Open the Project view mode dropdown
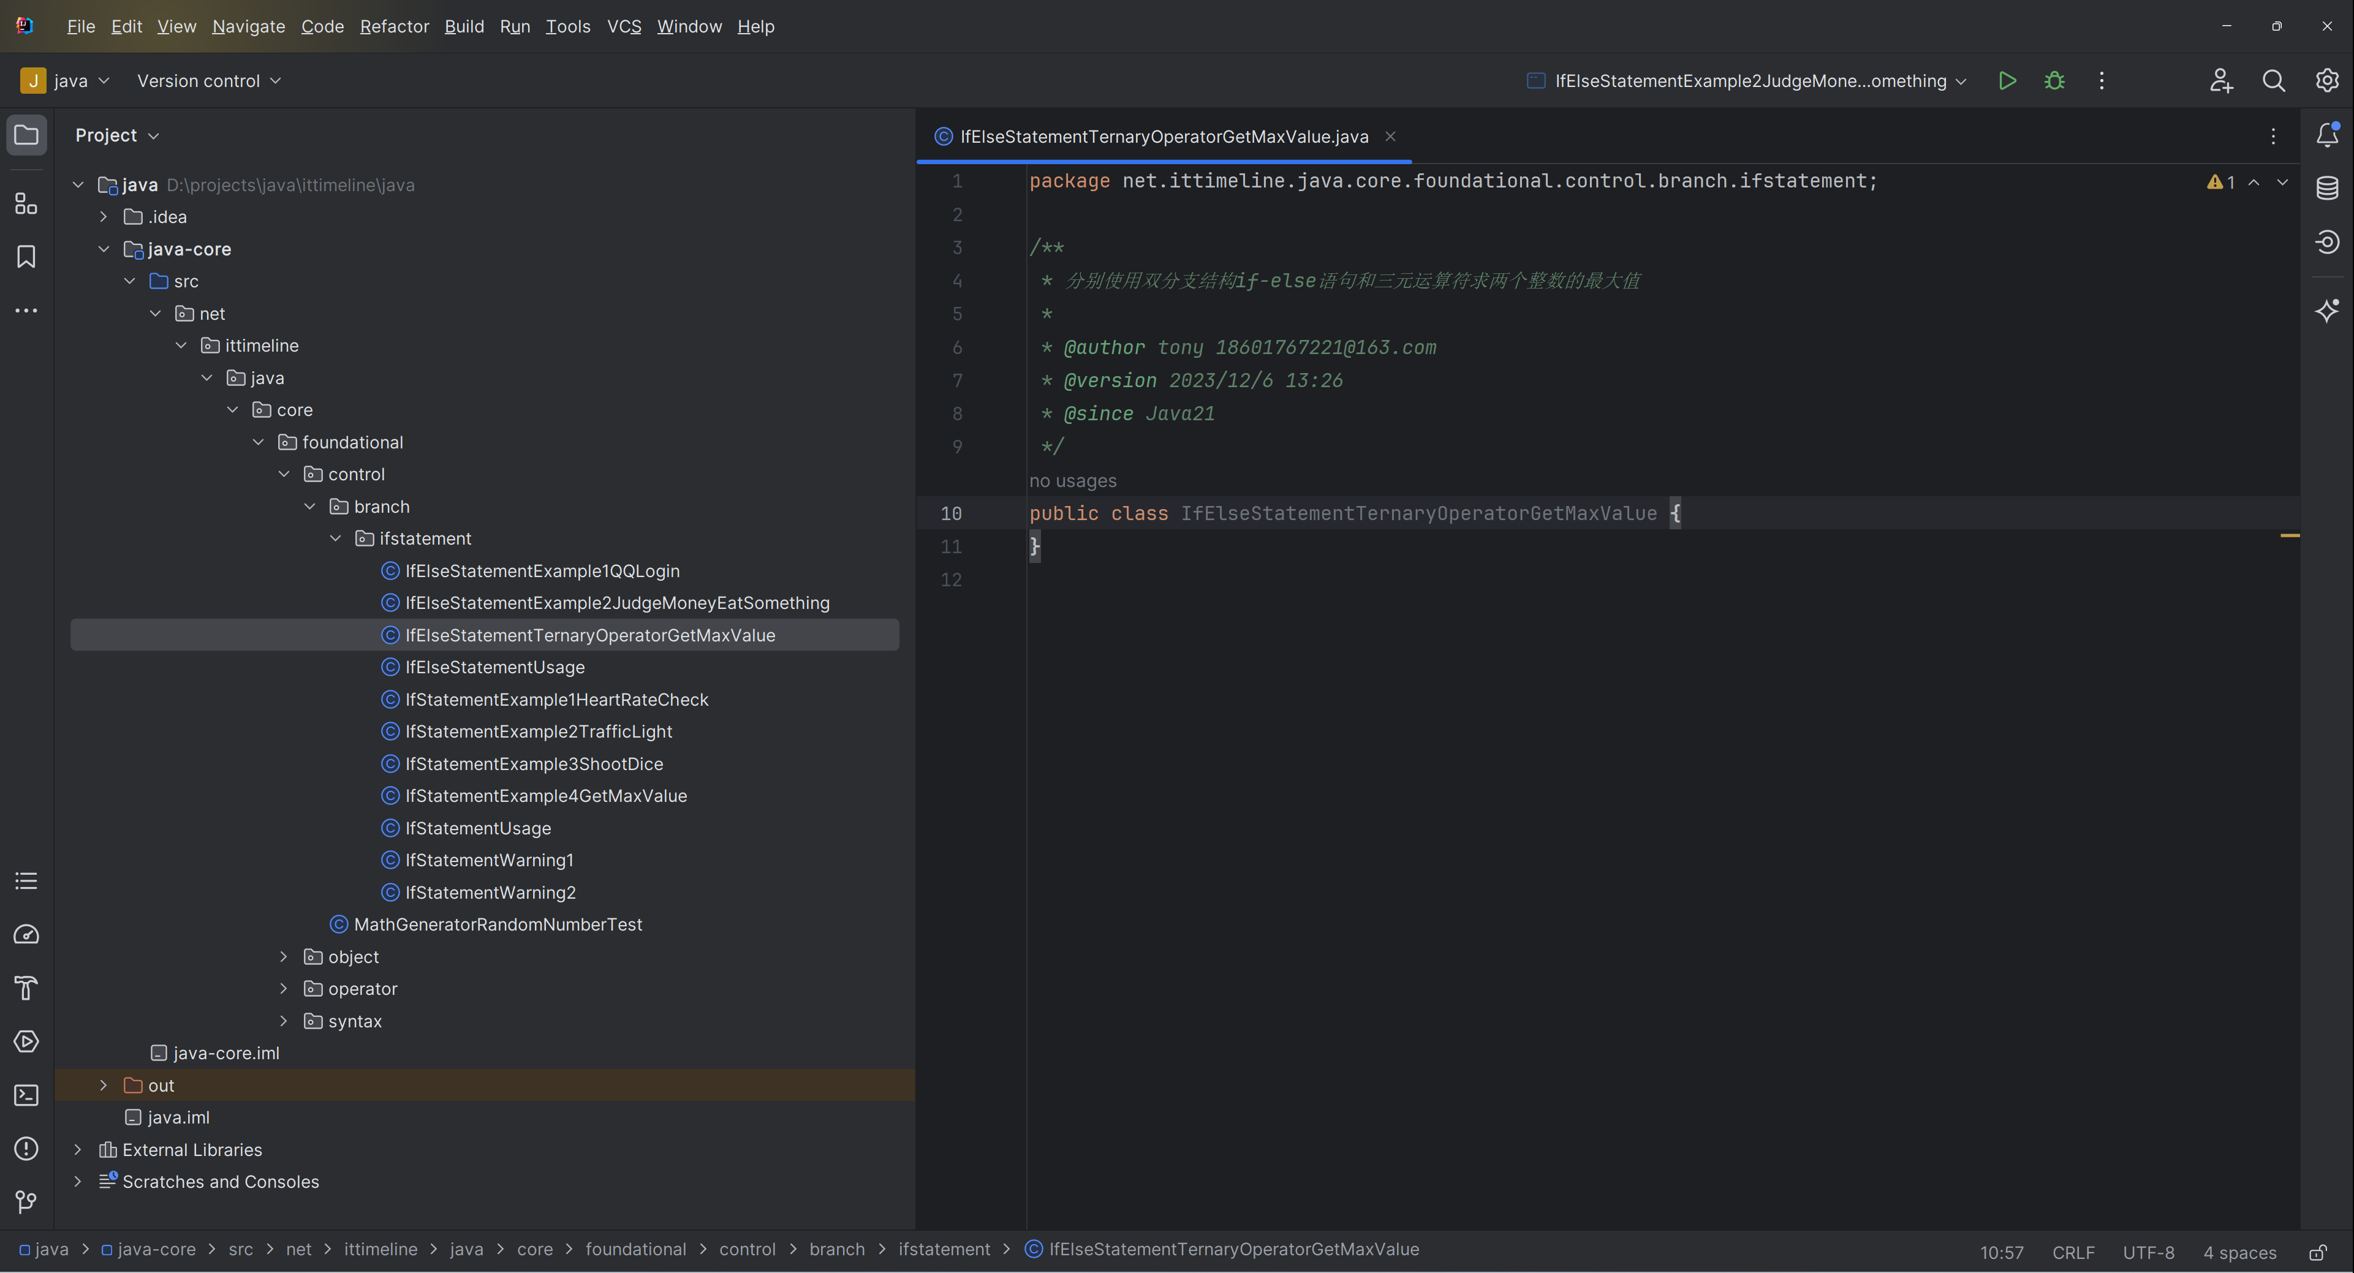Screen dimensions: 2354x1273 (117, 135)
